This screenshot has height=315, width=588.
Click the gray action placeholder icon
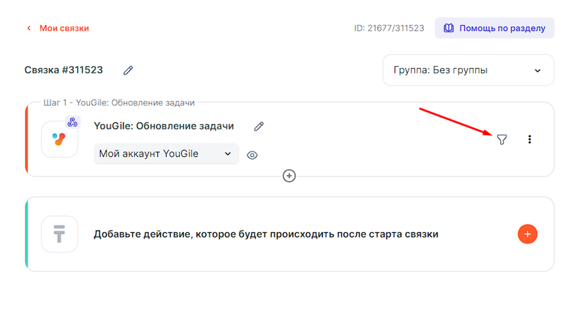click(60, 234)
